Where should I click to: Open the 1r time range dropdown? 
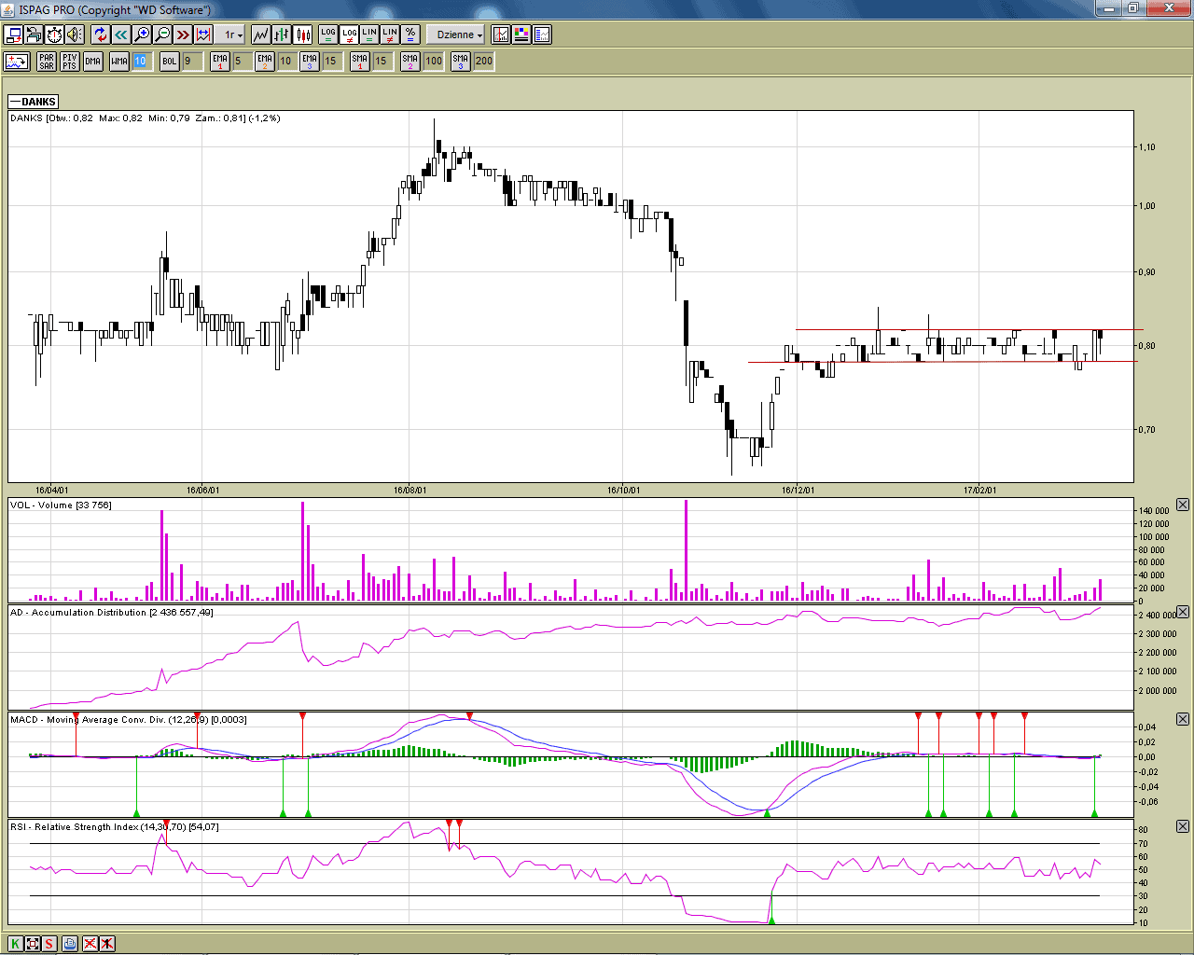[x=232, y=35]
